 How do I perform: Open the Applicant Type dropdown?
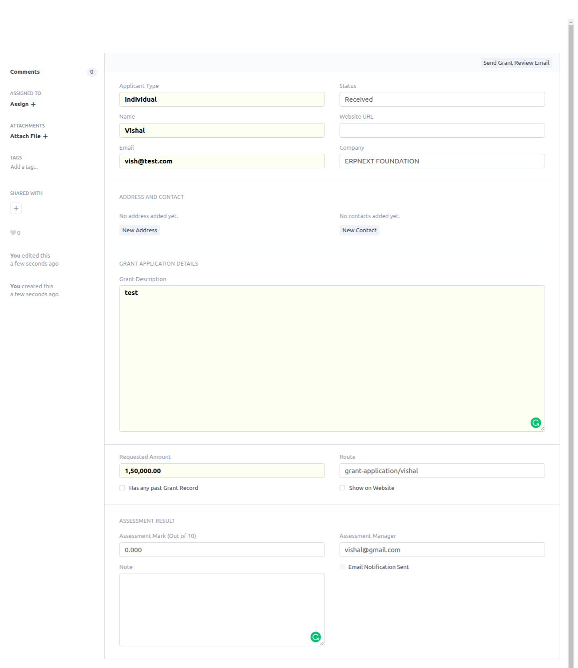coord(222,99)
